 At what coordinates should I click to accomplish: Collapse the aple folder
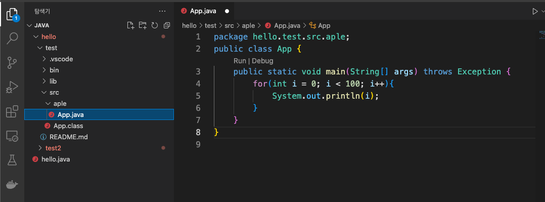tap(48, 103)
